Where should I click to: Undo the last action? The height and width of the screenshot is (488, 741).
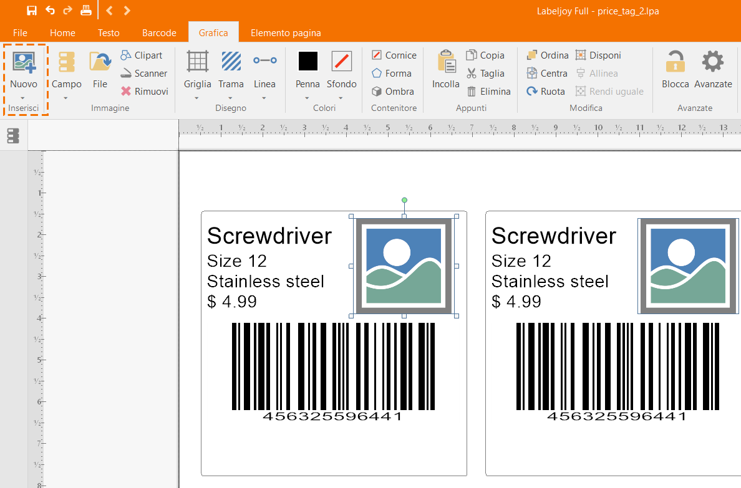(50, 11)
